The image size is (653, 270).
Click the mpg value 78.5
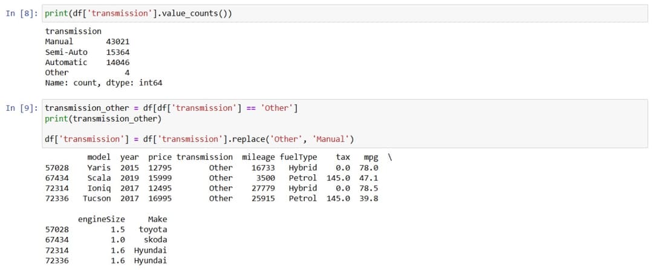(369, 188)
